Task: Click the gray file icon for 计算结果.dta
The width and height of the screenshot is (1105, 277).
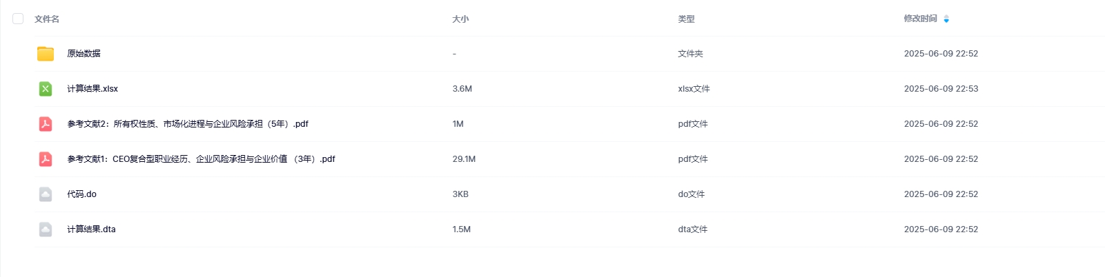Action: 46,229
